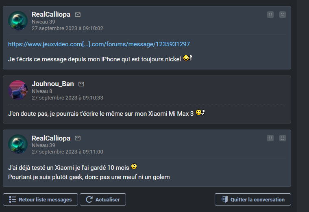
Task: Click the 'Retour liste messages' button
Action: tap(40, 199)
